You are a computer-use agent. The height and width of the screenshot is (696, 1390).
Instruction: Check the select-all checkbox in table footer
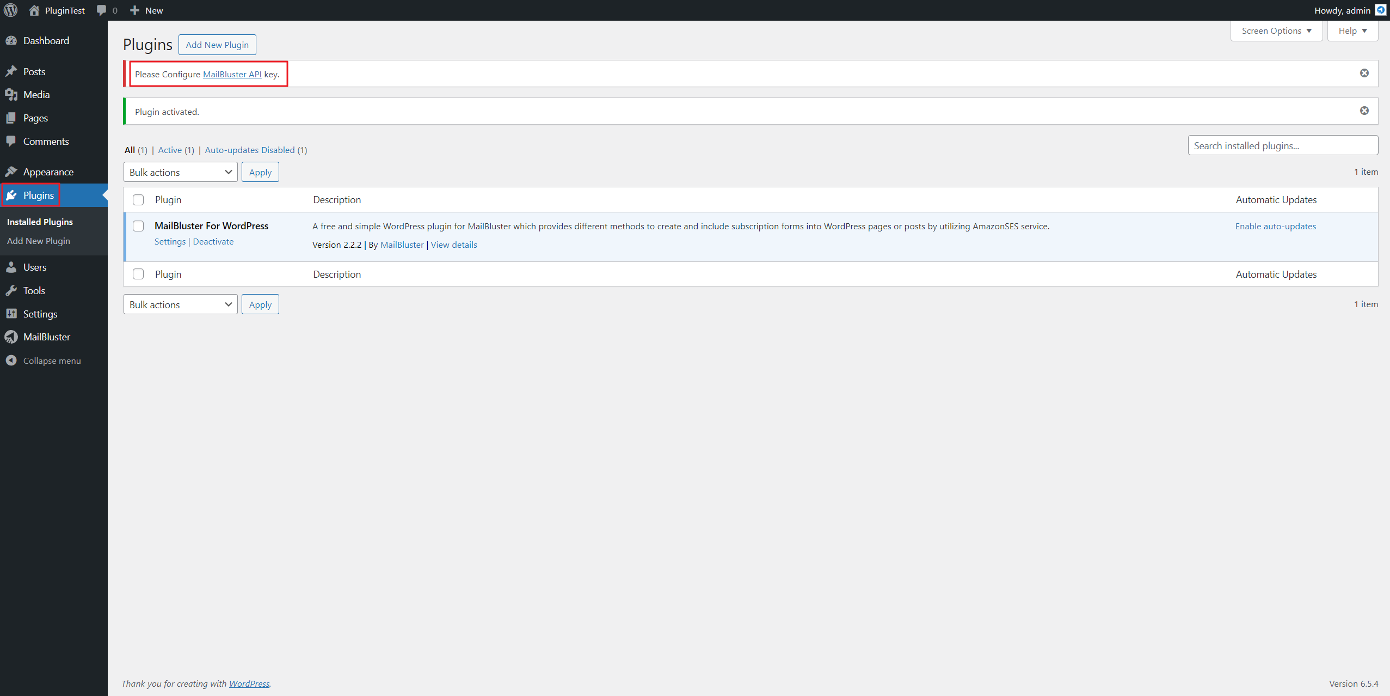(x=138, y=274)
